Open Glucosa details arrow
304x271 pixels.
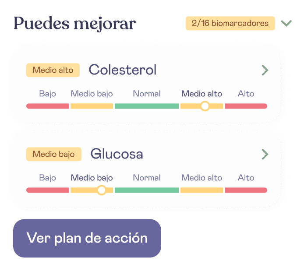coord(265,154)
